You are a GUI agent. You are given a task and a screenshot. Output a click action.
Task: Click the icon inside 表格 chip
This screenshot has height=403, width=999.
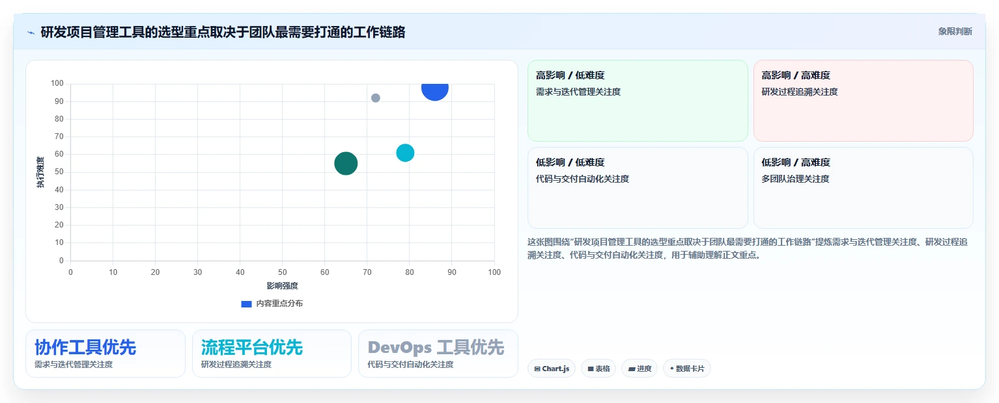click(x=591, y=369)
